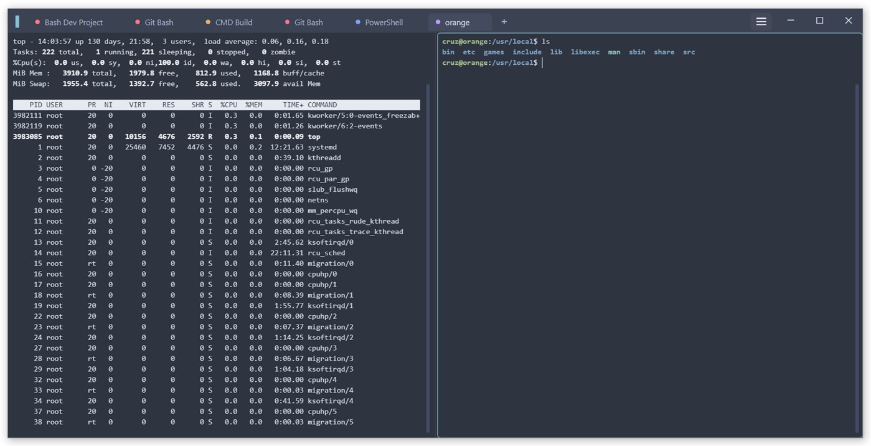Select the Git Bash tab beside PowerShell
Image resolution: width=871 pixels, height=446 pixels.
click(x=304, y=22)
